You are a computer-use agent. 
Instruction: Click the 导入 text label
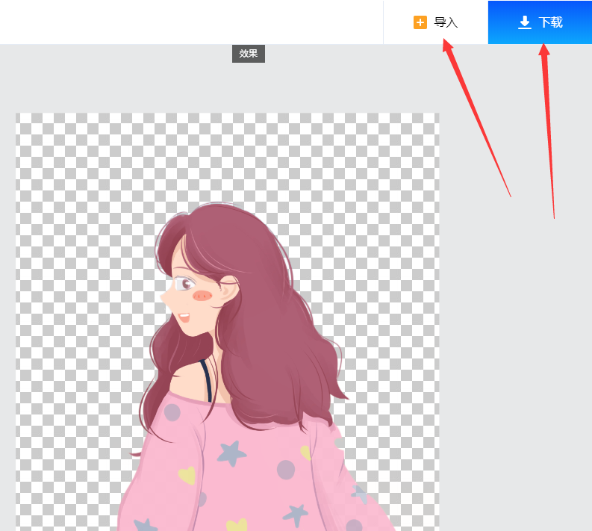point(446,22)
